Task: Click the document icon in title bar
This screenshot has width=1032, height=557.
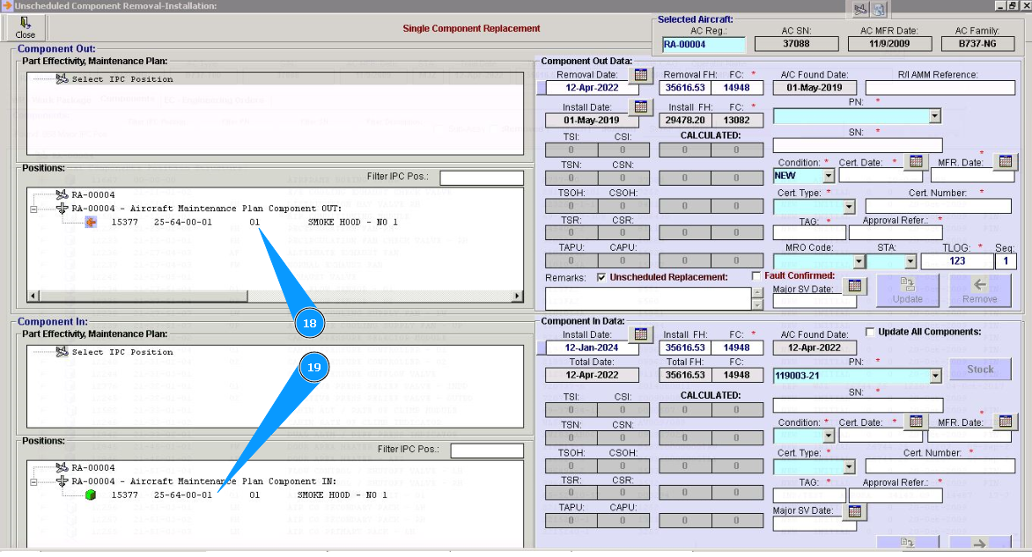Action: click(x=879, y=9)
